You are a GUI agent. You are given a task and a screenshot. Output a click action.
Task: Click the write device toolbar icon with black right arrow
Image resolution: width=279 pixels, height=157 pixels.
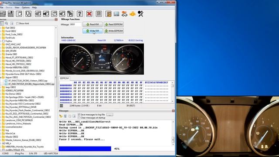pyautogui.click(x=46, y=14)
